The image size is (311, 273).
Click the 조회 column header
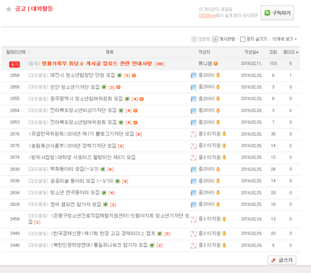pos(273,52)
